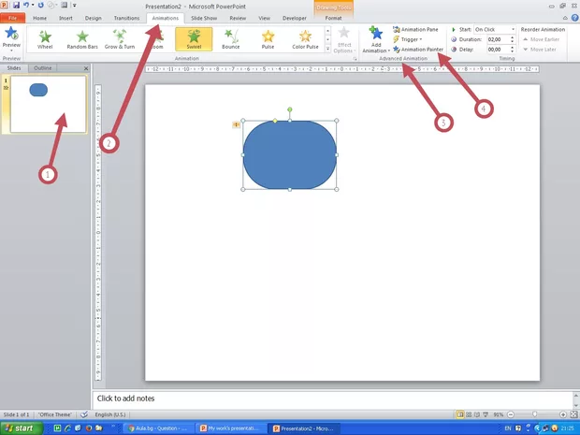580x435 pixels.
Task: Expand the Trigger dropdown menu
Action: [411, 39]
